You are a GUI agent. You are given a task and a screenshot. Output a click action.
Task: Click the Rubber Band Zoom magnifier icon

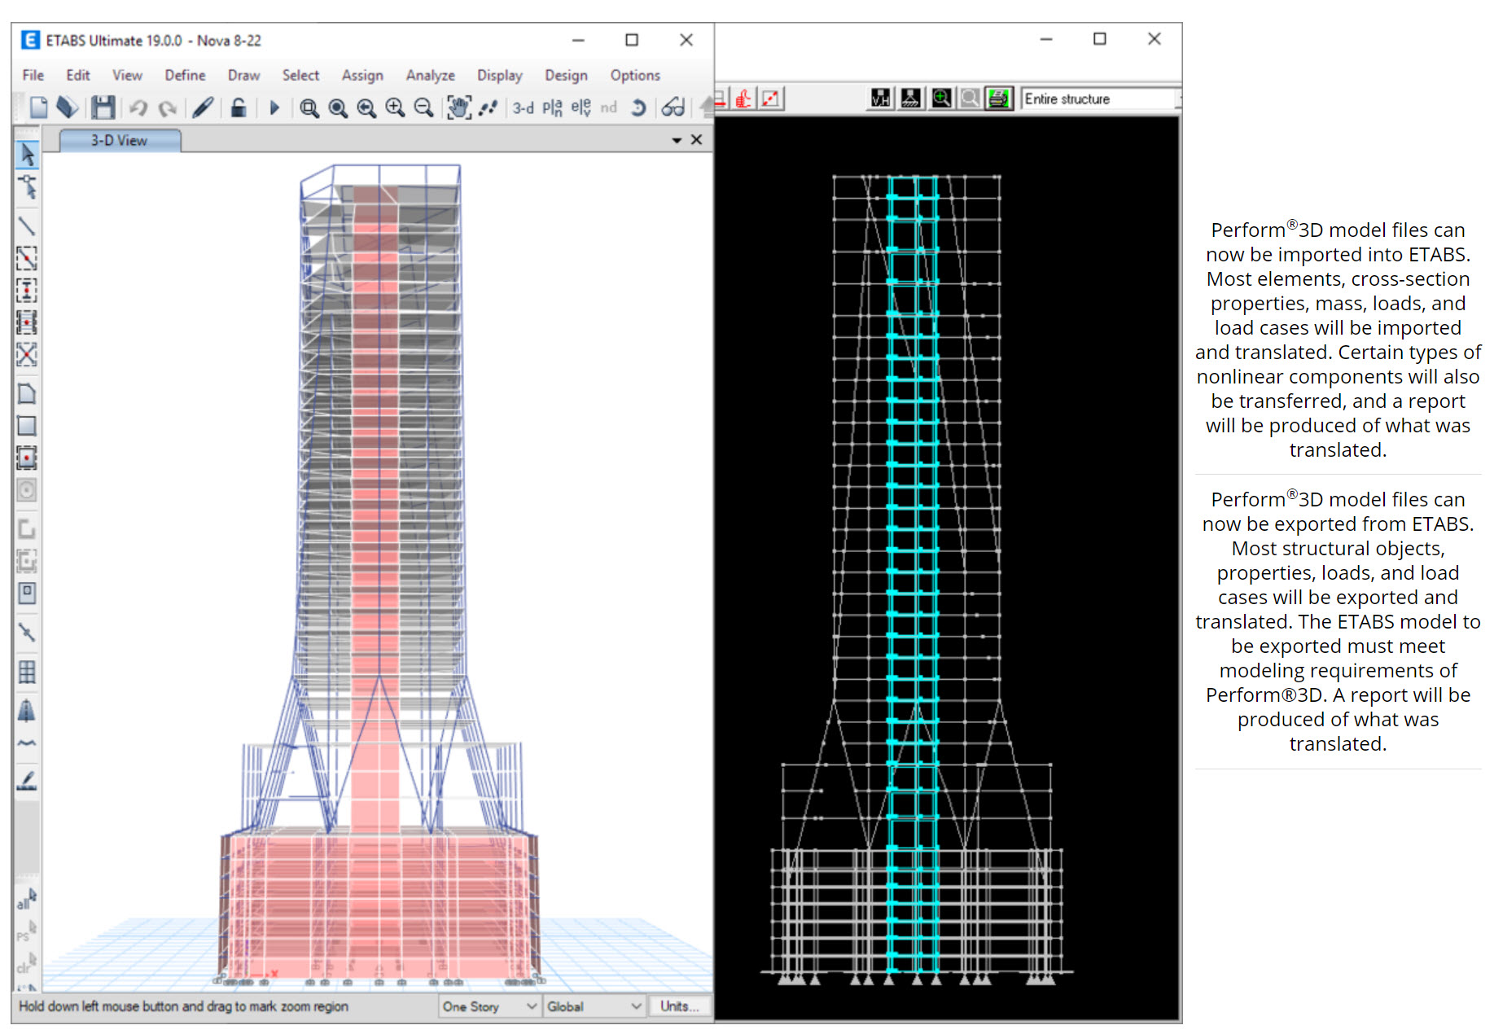pos(309,107)
